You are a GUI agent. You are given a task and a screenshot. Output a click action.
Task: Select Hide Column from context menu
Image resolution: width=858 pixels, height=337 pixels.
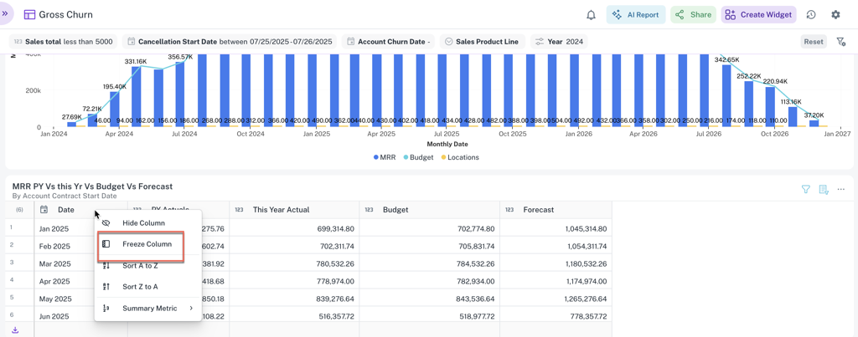pyautogui.click(x=143, y=223)
